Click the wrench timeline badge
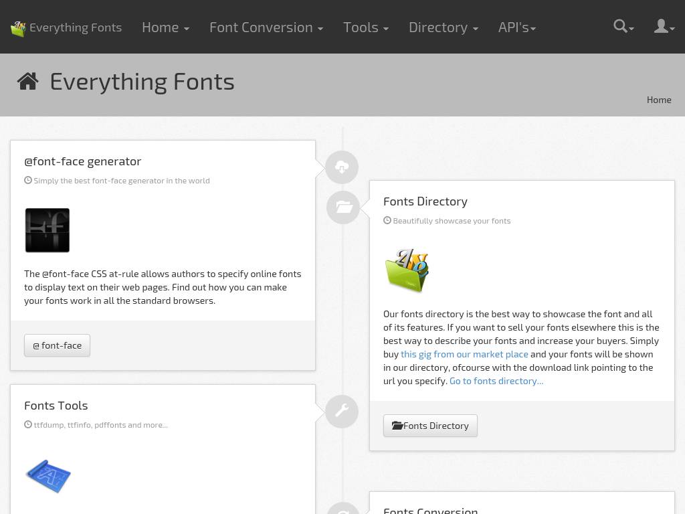This screenshot has height=514, width=685. point(342,411)
